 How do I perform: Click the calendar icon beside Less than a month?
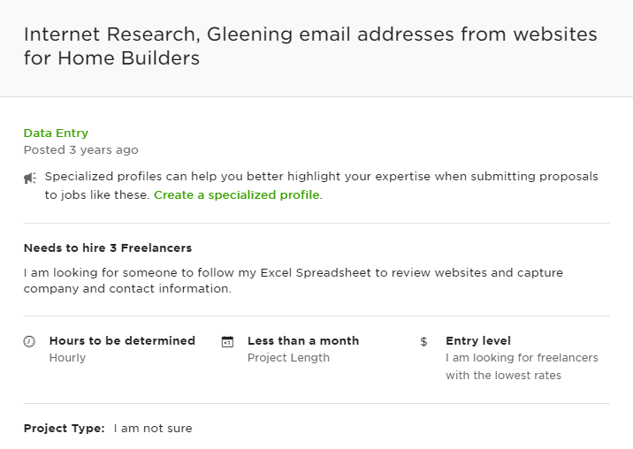[228, 341]
